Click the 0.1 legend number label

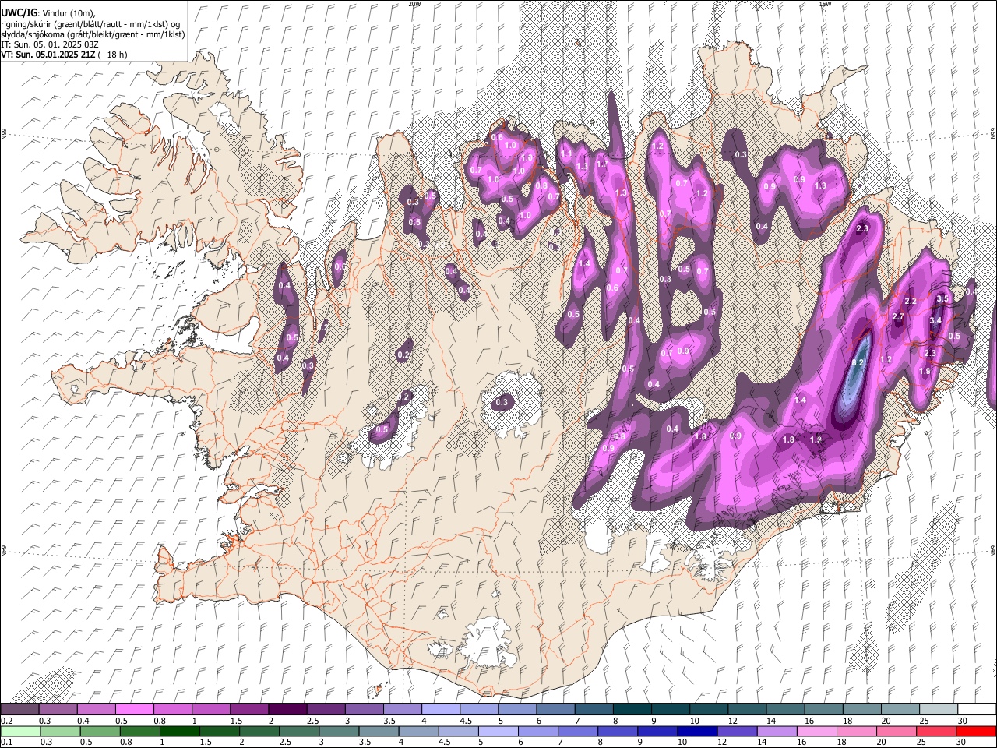pos(7,742)
